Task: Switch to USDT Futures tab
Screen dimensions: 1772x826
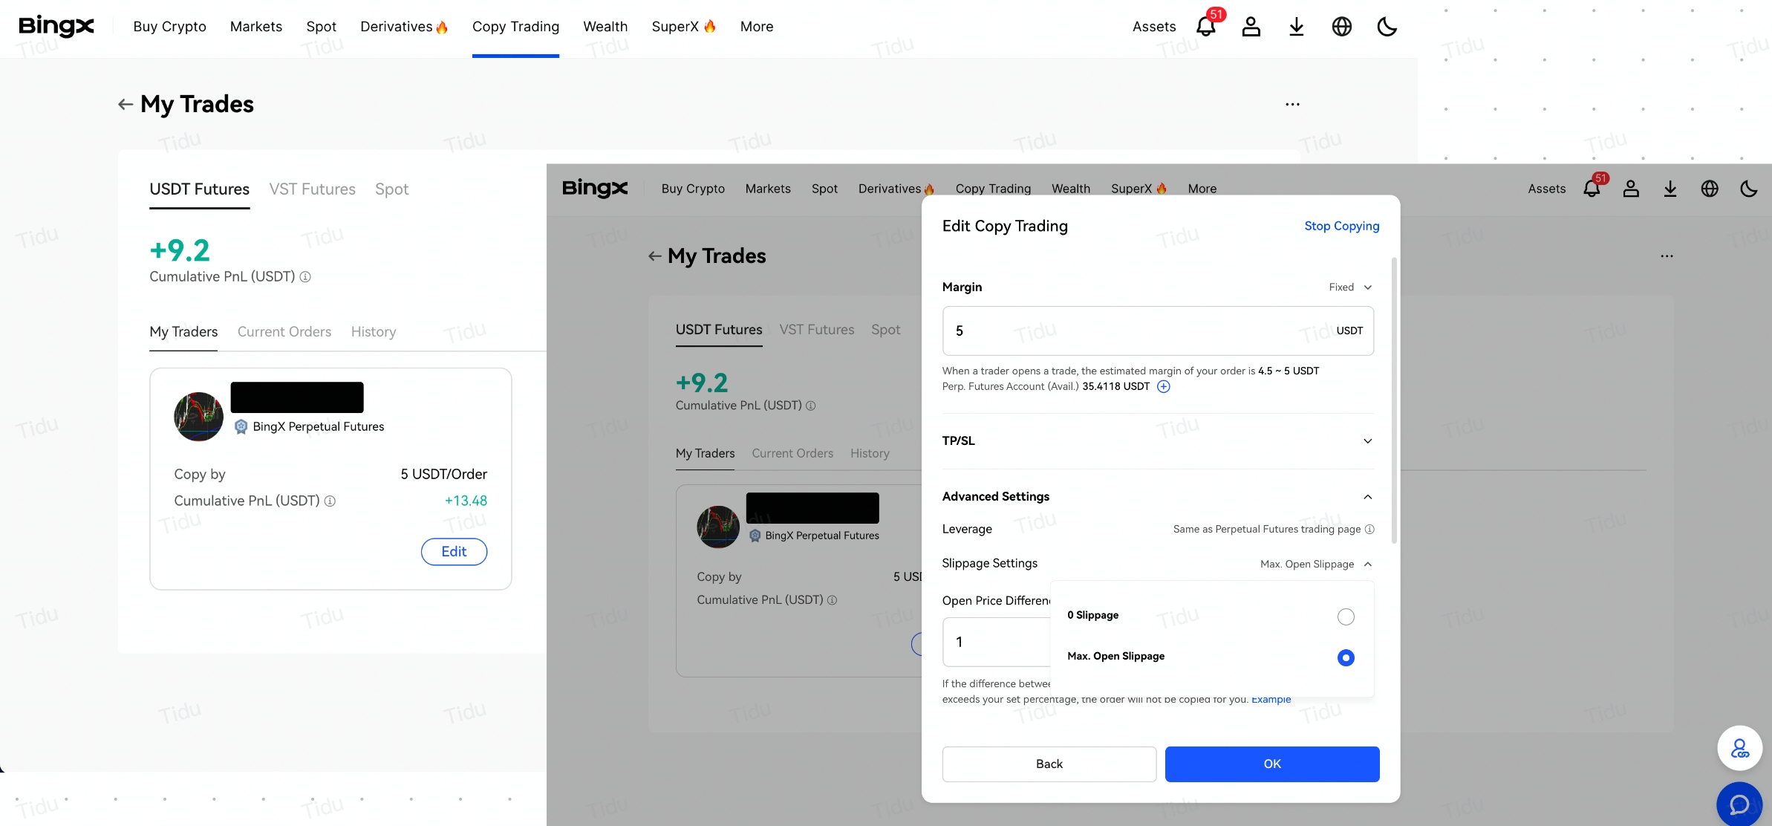Action: coord(200,189)
